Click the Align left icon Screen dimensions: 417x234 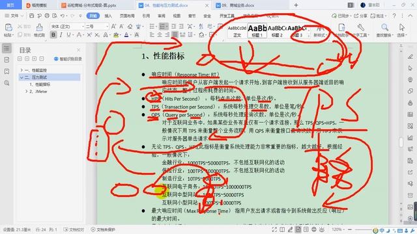(152, 34)
